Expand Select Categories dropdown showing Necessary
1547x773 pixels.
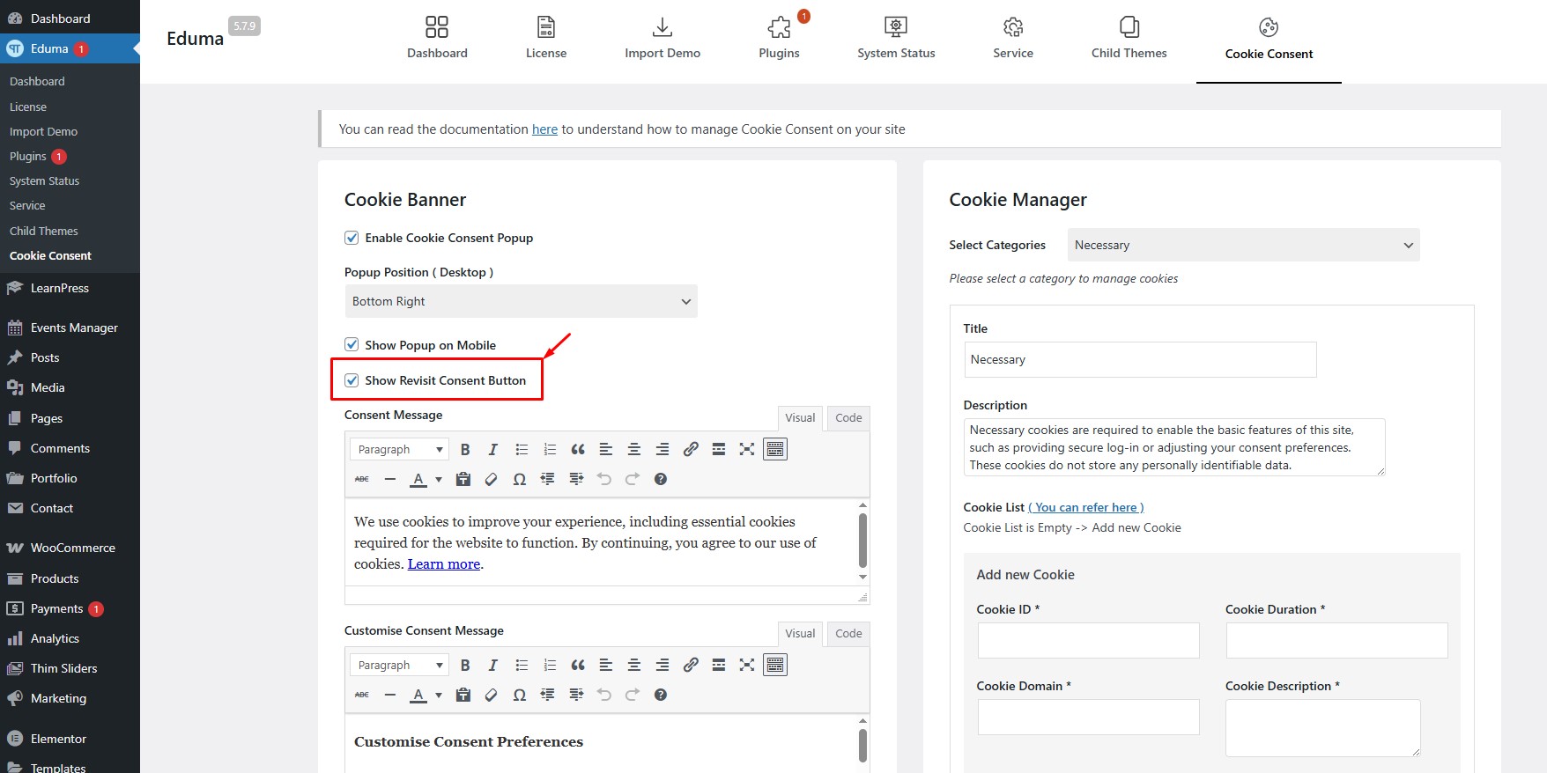click(x=1243, y=245)
